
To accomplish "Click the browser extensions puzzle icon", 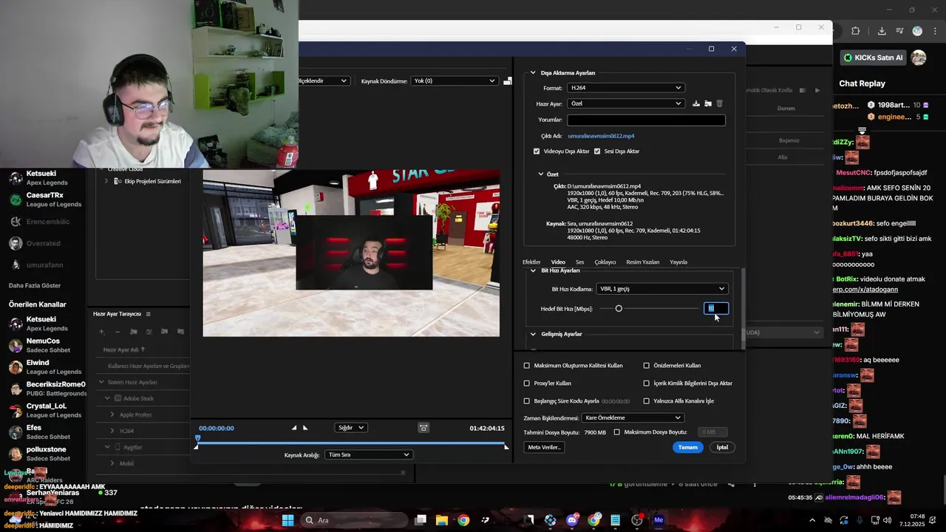I will 855,31.
